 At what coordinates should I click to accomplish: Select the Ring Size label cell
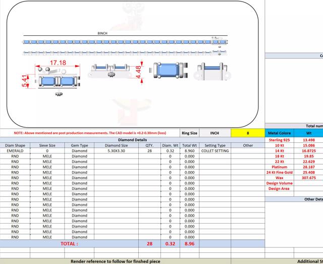(x=189, y=133)
